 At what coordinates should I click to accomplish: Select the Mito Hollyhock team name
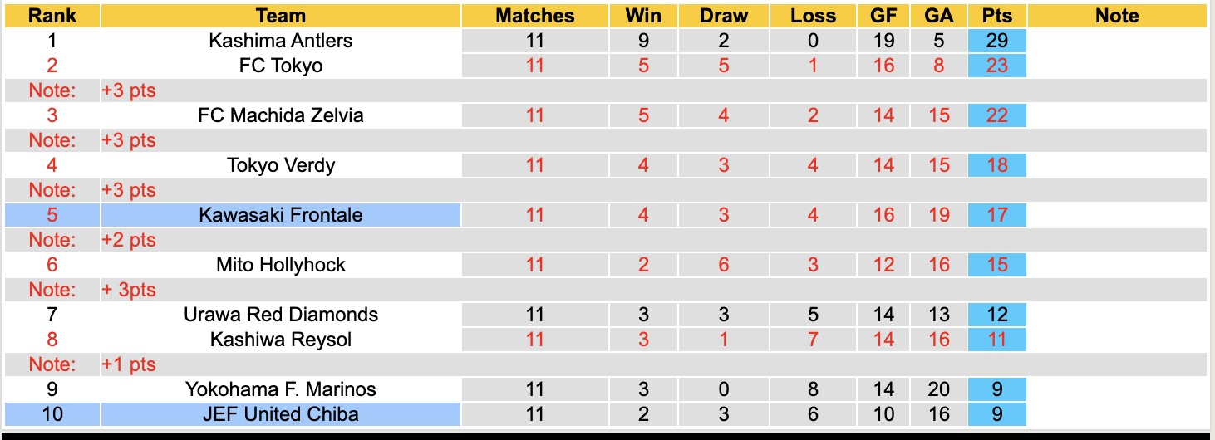281,265
